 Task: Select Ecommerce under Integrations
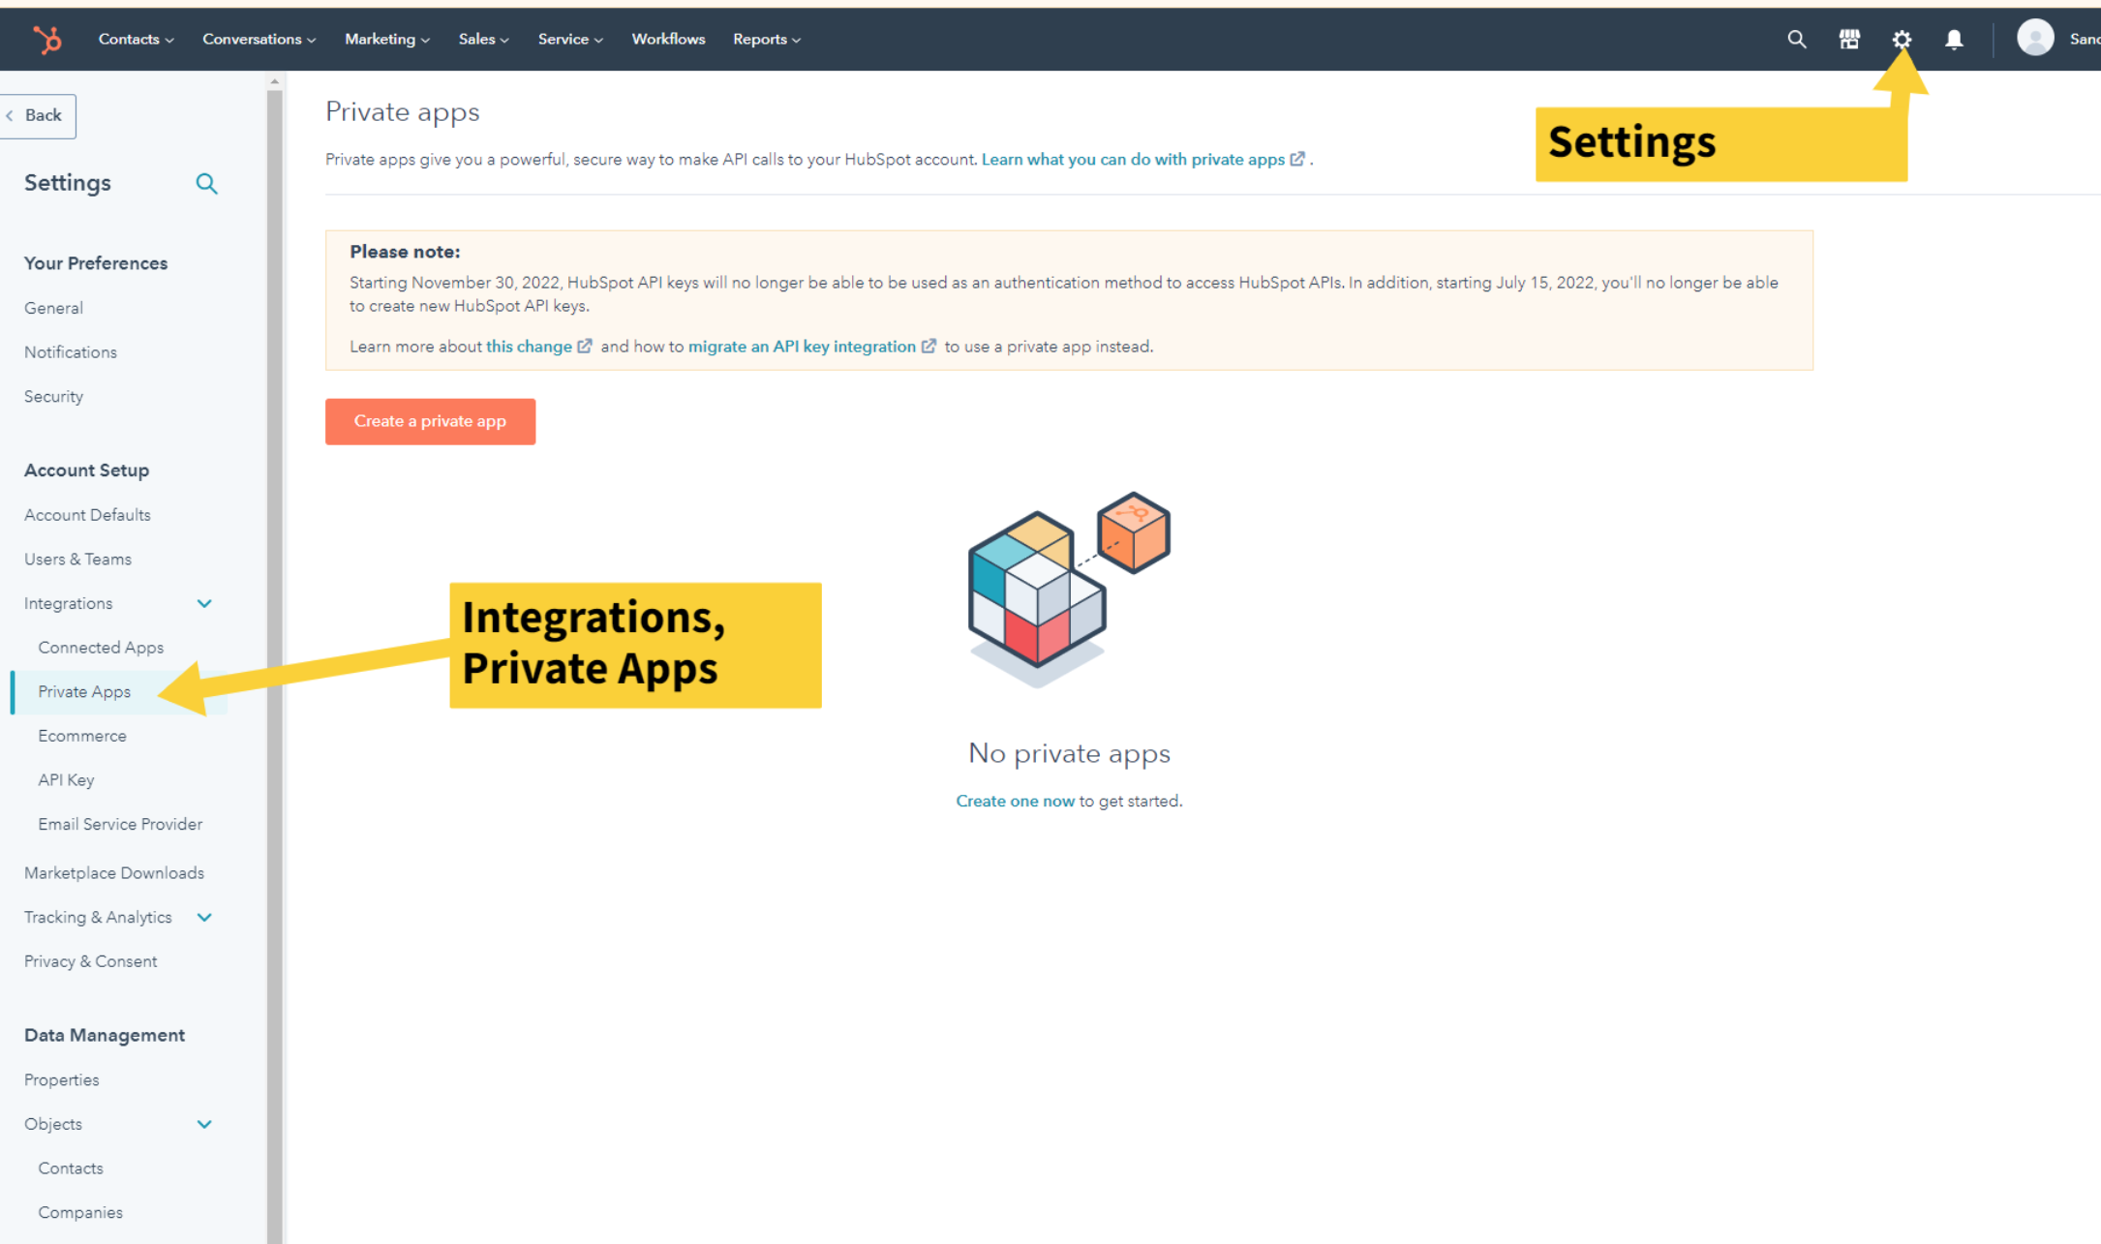coord(82,737)
